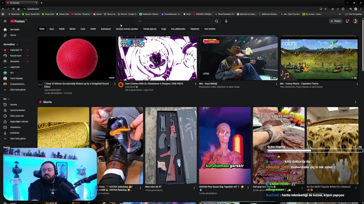Bookmark this page with star icon
Screen dimensions: 364x204
(326, 9)
